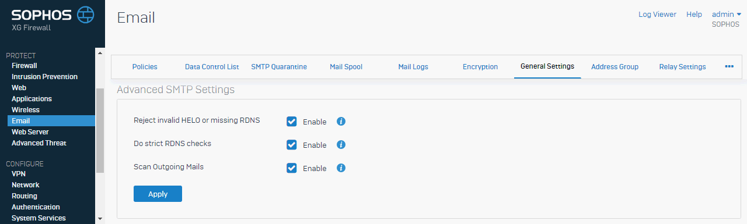This screenshot has height=224, width=747.
Task: Open the three-dots more tabs icon
Action: click(x=729, y=66)
